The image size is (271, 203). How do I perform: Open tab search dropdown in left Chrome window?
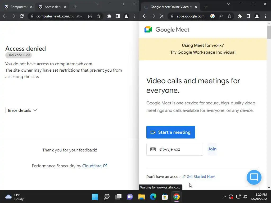[x=98, y=4]
